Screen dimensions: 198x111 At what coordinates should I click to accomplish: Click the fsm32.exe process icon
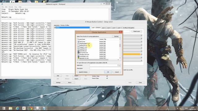pos(78,42)
